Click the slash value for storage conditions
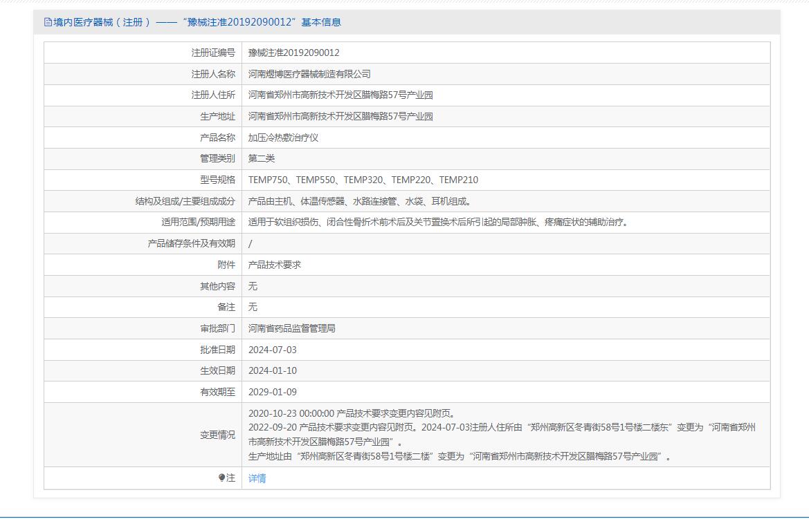The height and width of the screenshot is (519, 809). point(251,244)
